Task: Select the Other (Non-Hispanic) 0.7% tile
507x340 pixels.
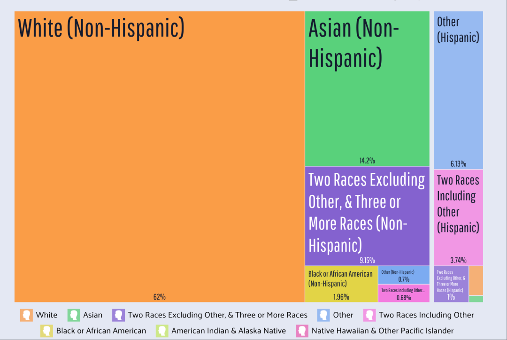Action: pos(404,275)
